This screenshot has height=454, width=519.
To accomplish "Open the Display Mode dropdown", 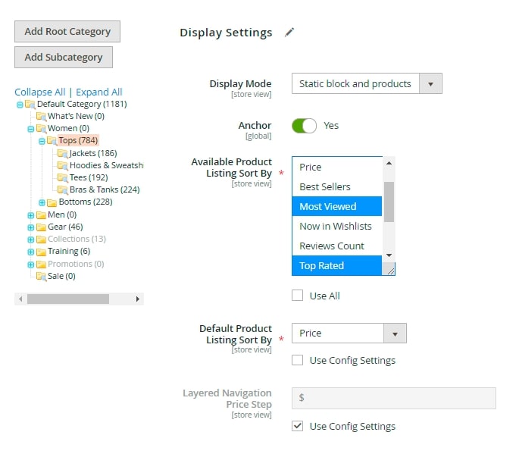I will [x=367, y=84].
